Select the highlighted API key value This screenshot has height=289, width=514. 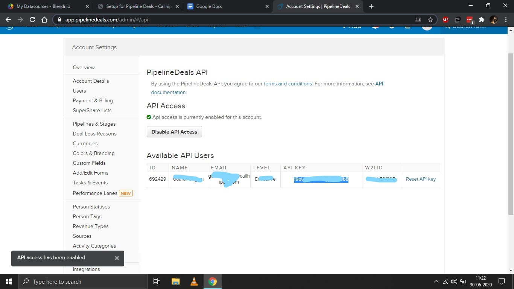pyautogui.click(x=321, y=179)
